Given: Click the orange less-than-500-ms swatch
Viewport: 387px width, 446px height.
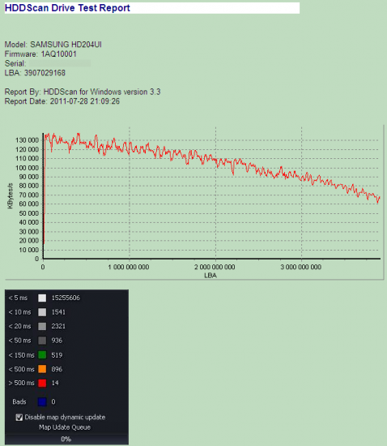Looking at the screenshot, I should point(42,369).
